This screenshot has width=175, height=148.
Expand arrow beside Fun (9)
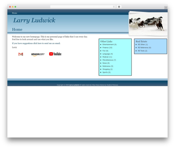pos(101,51)
